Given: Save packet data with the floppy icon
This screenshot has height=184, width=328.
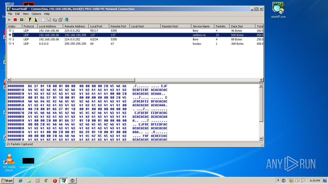Looking at the screenshot, I should (x=49, y=20).
